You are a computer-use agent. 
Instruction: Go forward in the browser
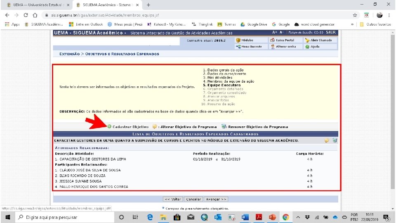coord(16,15)
